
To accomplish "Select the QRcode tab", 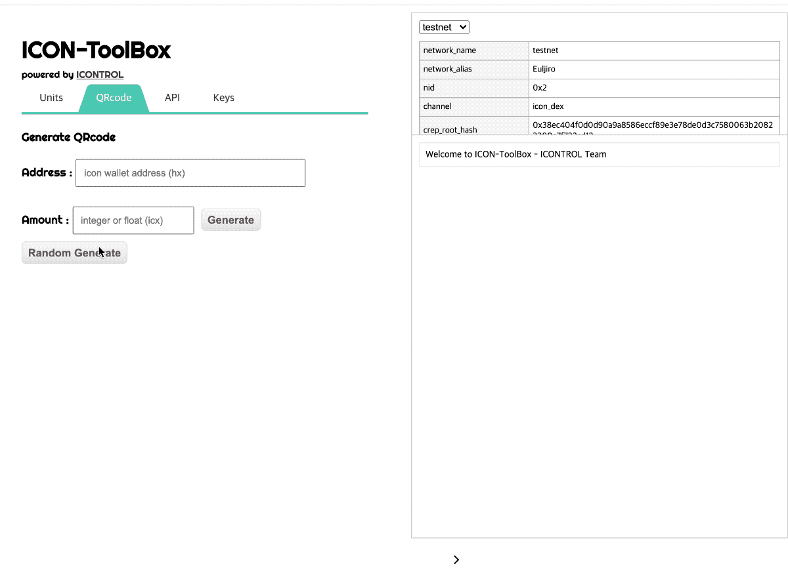I will click(x=114, y=98).
